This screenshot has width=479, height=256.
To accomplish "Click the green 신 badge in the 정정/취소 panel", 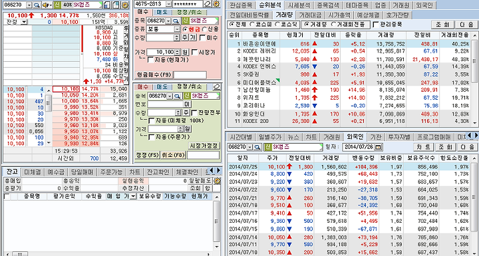I will [x=186, y=96].
